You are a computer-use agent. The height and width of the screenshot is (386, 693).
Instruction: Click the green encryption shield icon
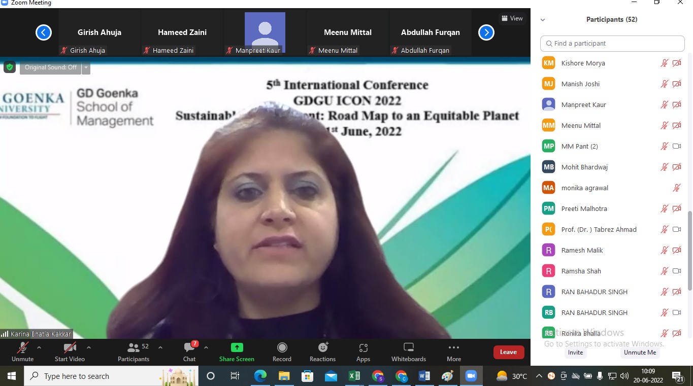pyautogui.click(x=10, y=67)
